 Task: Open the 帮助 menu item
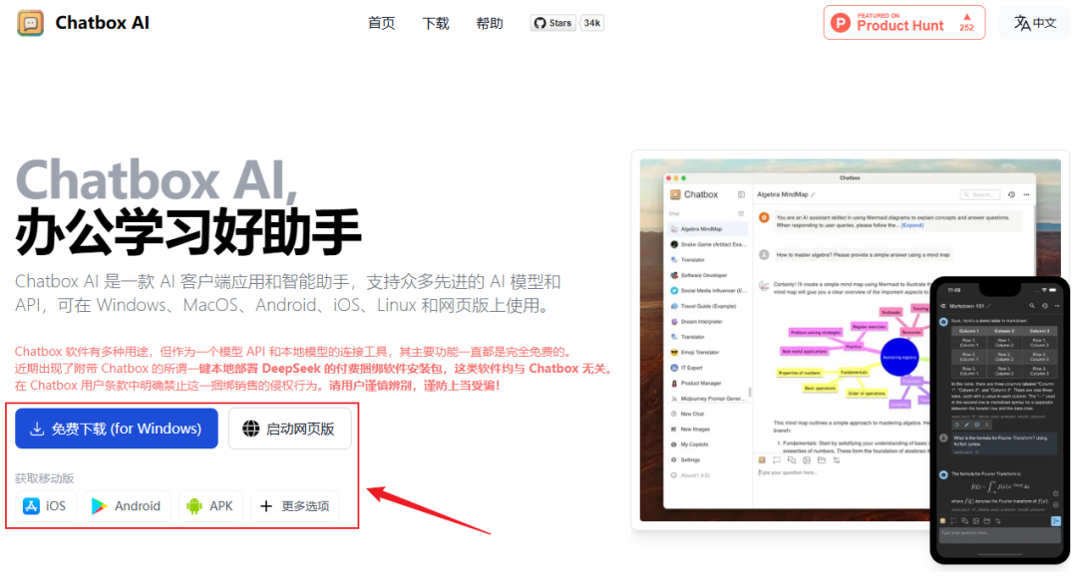490,23
